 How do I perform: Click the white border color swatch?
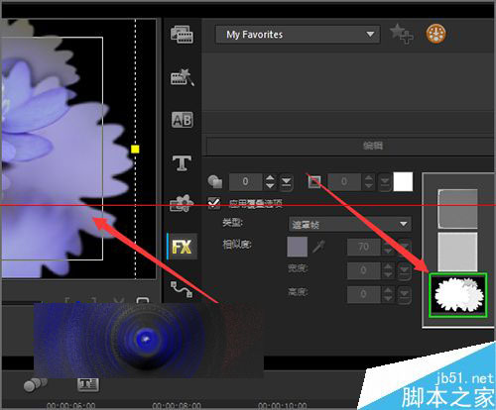[x=403, y=181]
